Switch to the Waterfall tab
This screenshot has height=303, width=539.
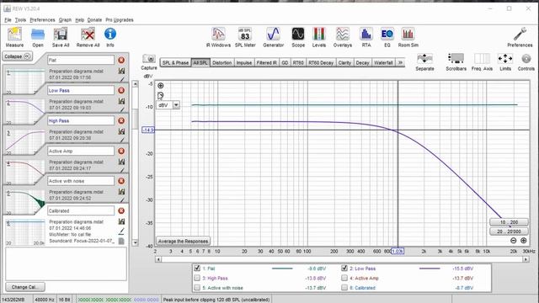point(383,62)
